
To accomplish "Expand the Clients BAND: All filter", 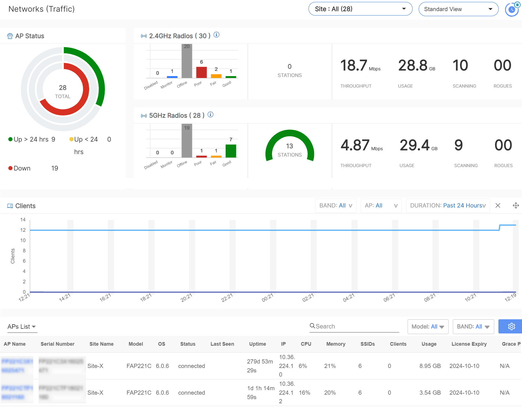I will point(336,206).
